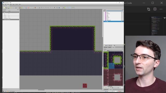Select the Insert Text 'A' tool

click(54, 7)
